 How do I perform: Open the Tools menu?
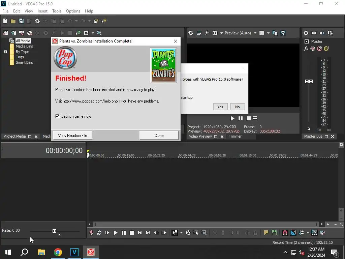tap(57, 11)
